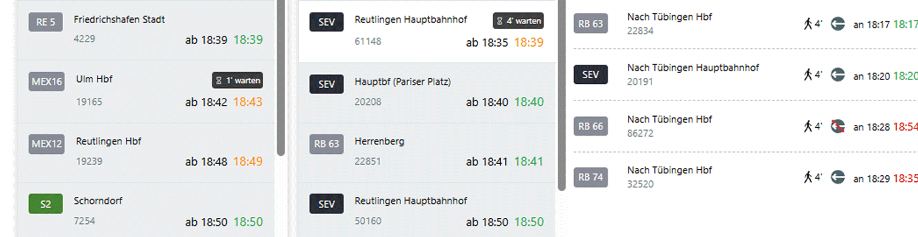Click walking-time icon in SEV 20191 row
Image resolution: width=918 pixels, height=237 pixels.
point(808,75)
